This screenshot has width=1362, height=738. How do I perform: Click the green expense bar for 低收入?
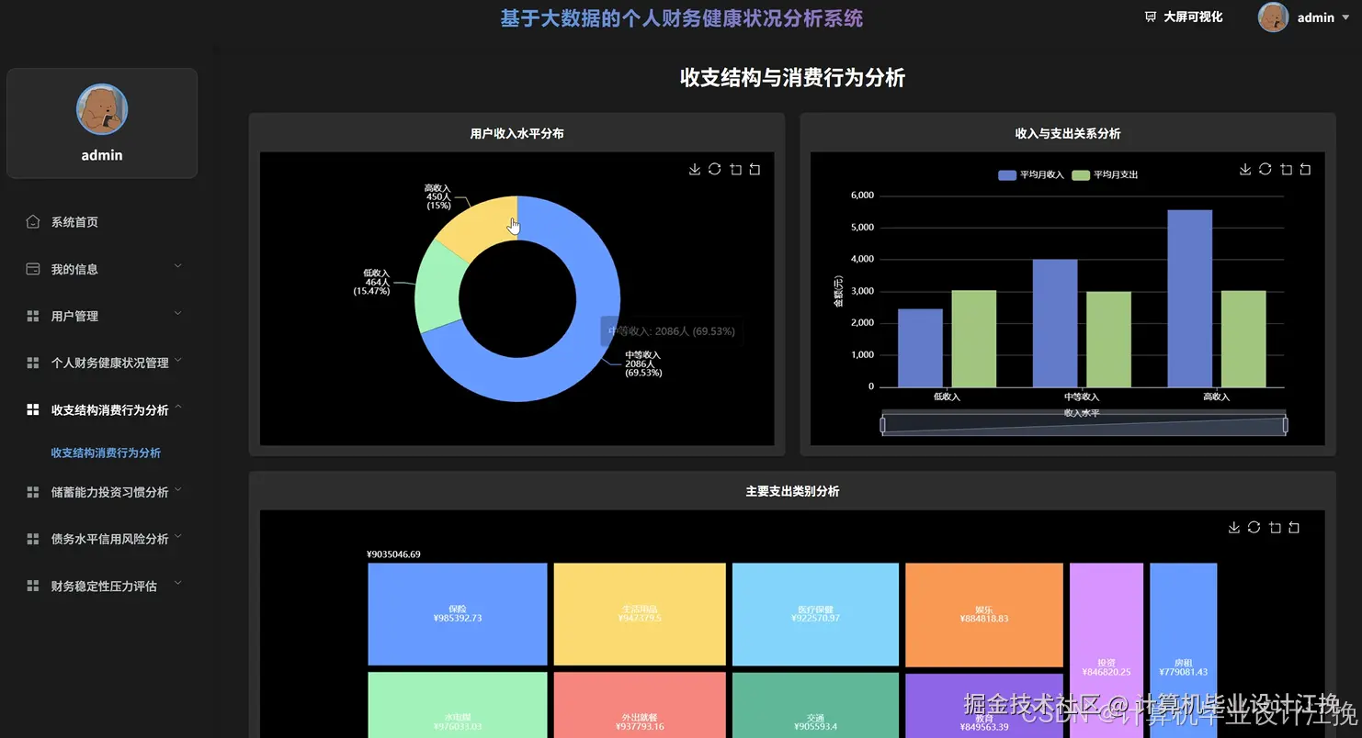974,339
